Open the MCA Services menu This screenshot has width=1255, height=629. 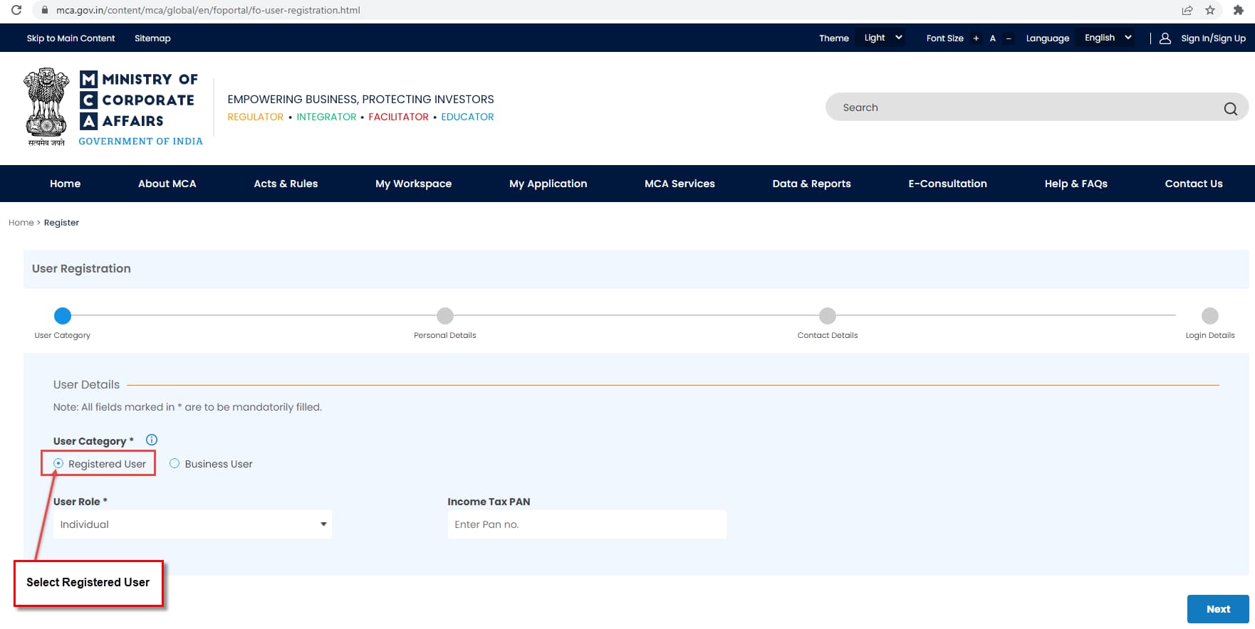[x=679, y=184]
